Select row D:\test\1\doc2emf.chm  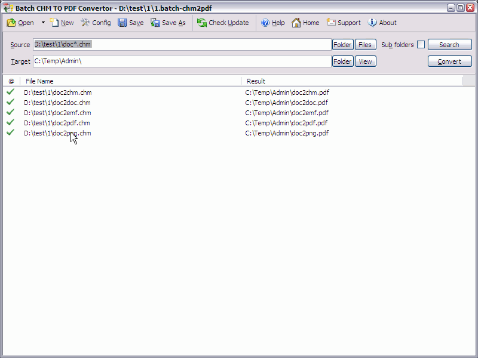57,113
